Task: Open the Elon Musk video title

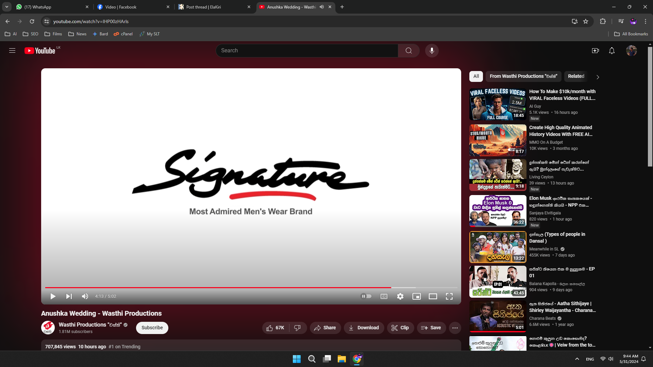Action: (x=560, y=202)
